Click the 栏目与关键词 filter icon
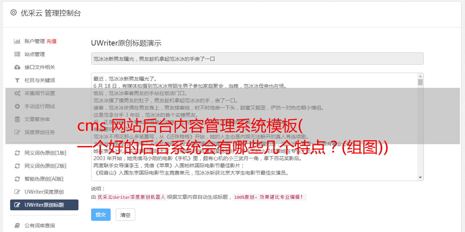 coord(17,80)
